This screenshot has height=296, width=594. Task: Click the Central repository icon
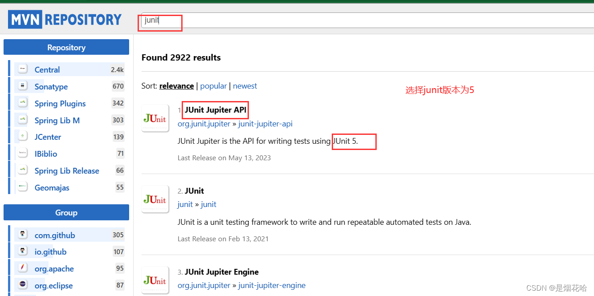[23, 69]
